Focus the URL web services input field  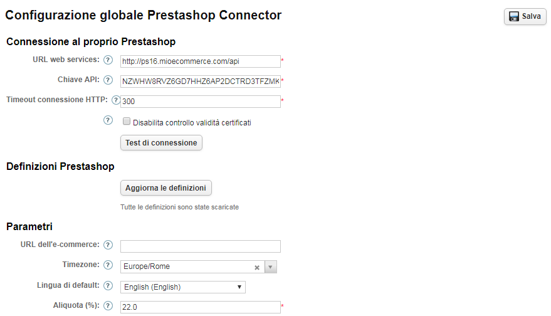[x=201, y=61]
